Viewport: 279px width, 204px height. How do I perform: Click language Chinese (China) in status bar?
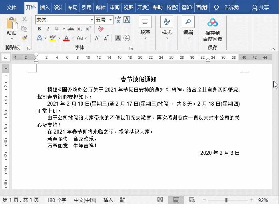tap(85, 200)
